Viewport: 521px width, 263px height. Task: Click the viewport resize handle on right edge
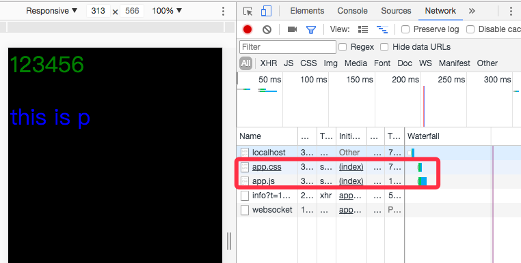229,241
